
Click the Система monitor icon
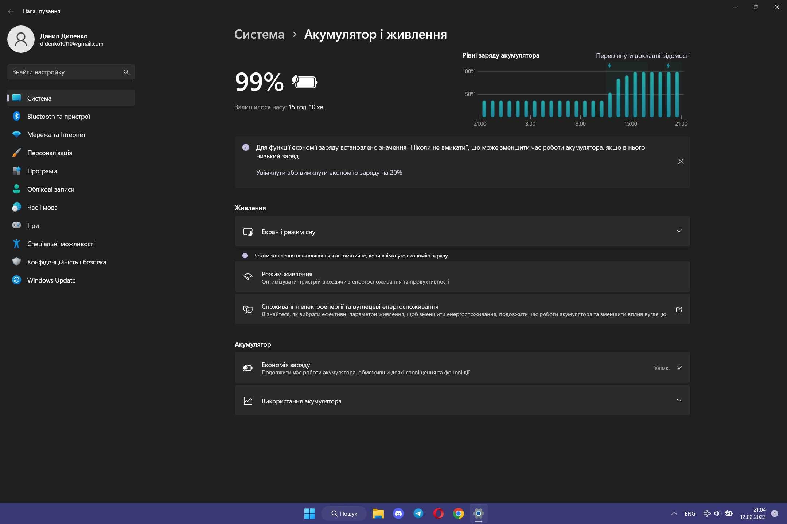point(16,98)
